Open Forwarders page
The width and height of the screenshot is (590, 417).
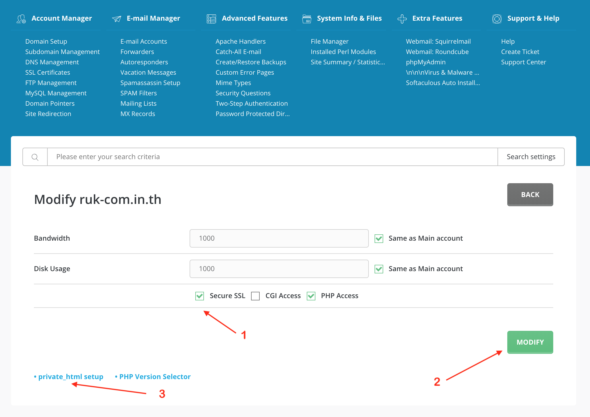click(137, 52)
